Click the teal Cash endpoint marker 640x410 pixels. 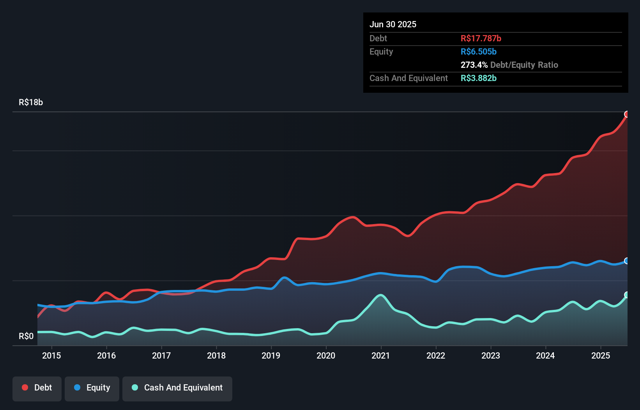[x=627, y=295]
